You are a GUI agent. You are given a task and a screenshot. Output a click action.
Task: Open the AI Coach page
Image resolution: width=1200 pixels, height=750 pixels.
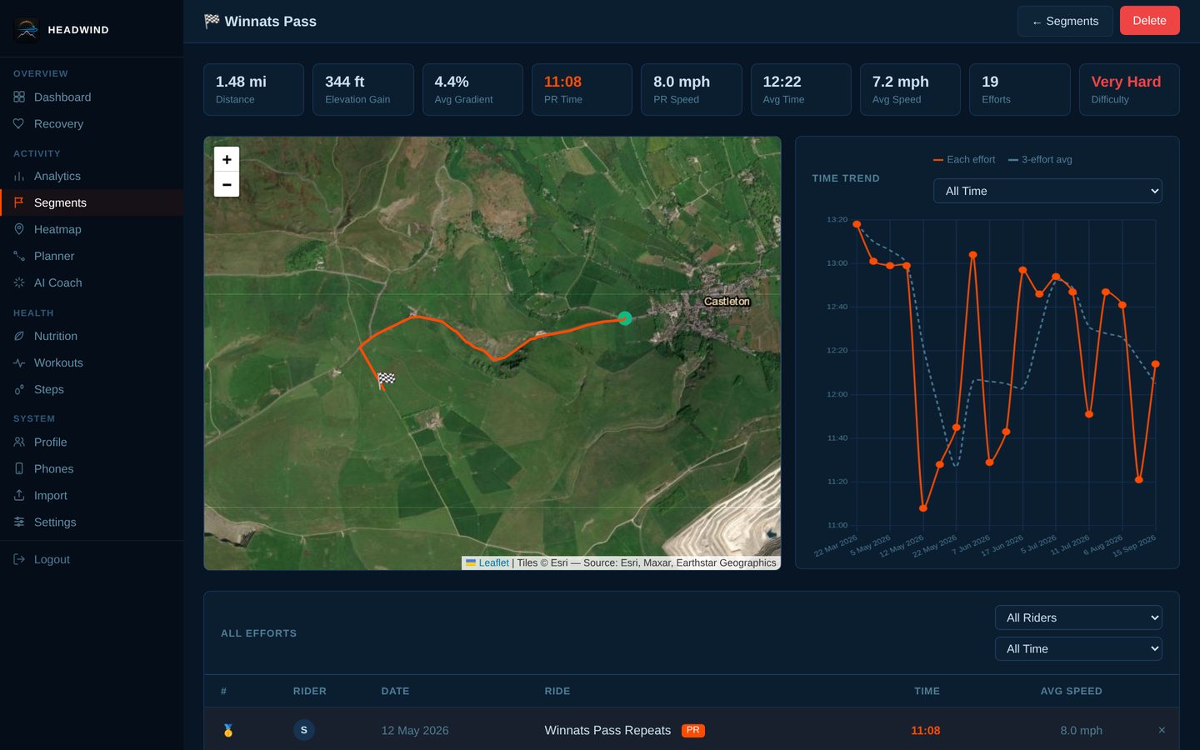point(92,283)
